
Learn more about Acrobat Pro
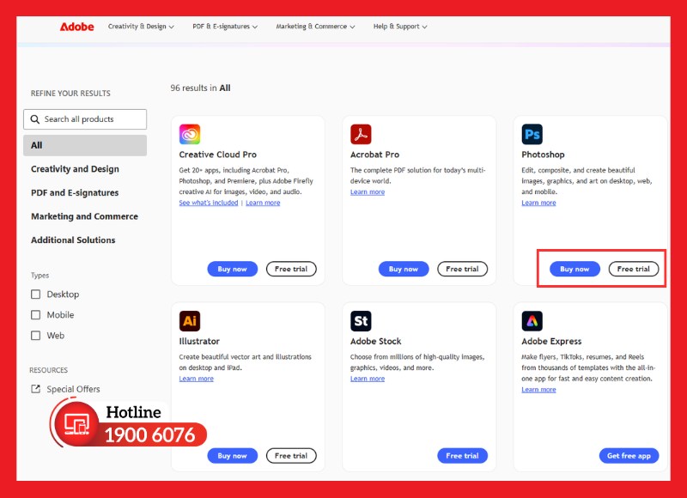pos(368,191)
